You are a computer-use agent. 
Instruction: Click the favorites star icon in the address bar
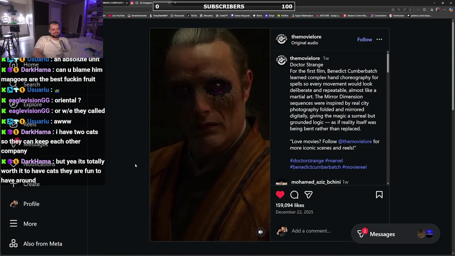click(x=410, y=10)
